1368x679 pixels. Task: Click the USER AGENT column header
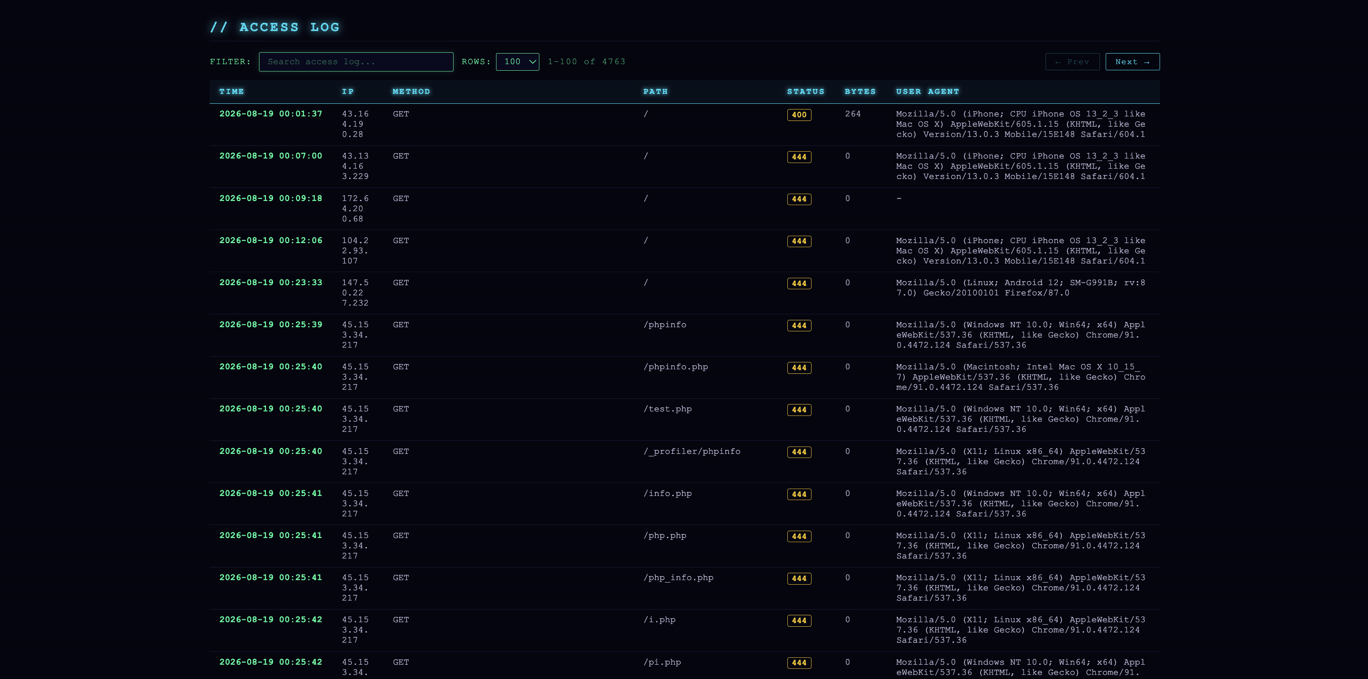pos(927,92)
